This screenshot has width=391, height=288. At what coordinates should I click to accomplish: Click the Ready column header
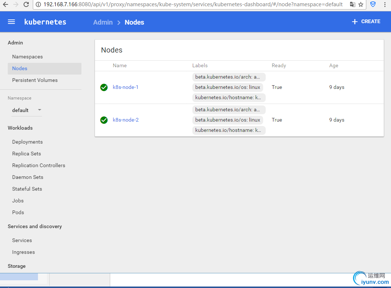(279, 66)
